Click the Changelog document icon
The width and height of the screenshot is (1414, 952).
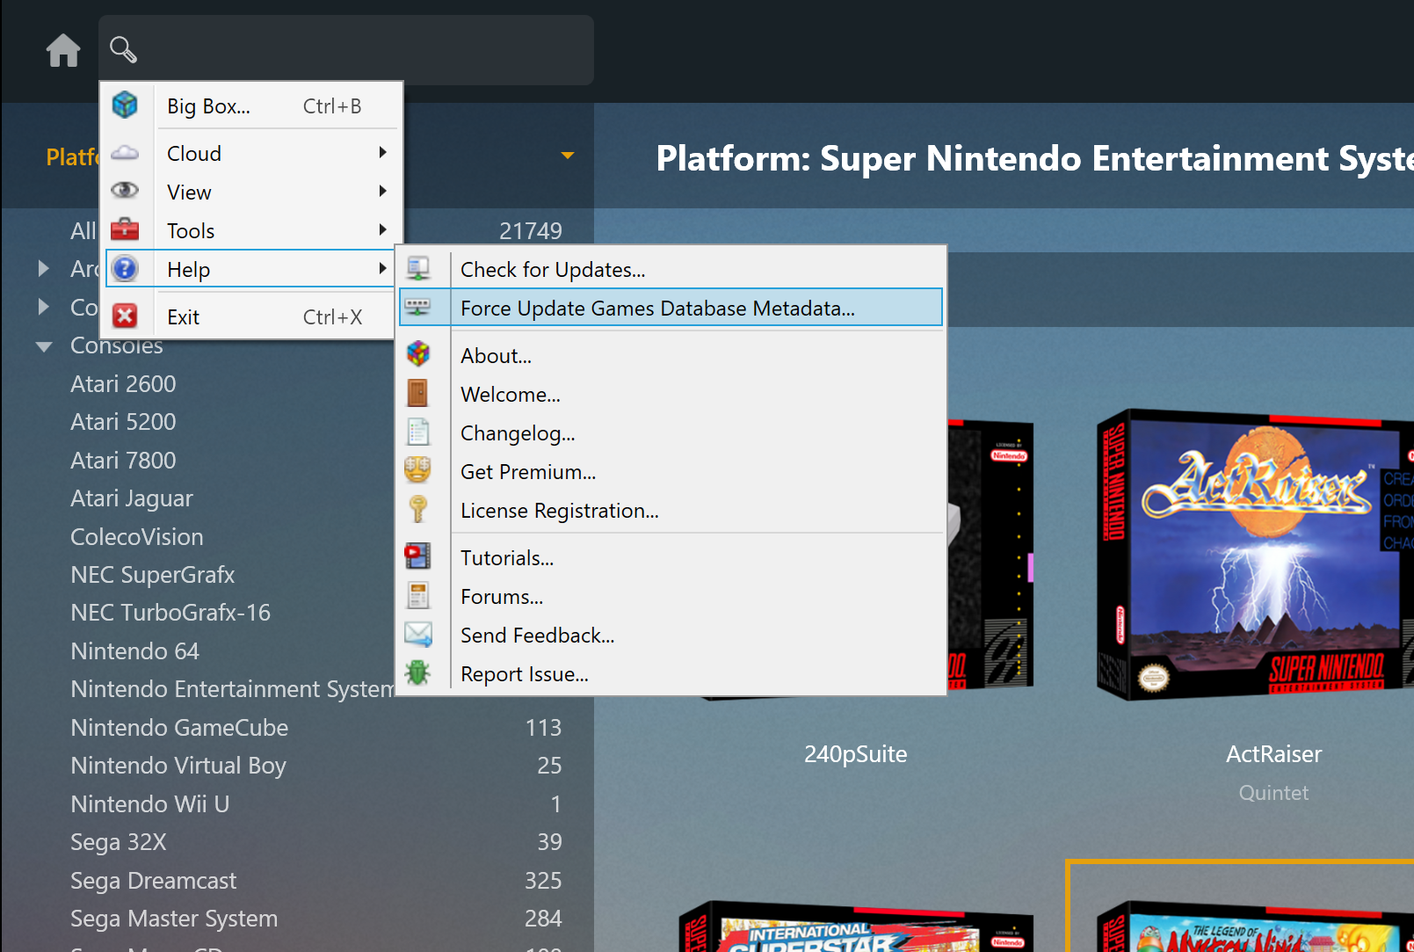pos(418,432)
